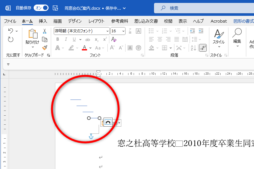254x169 pixels.
Task: Open the ファイル menu tab
Action: coord(10,21)
